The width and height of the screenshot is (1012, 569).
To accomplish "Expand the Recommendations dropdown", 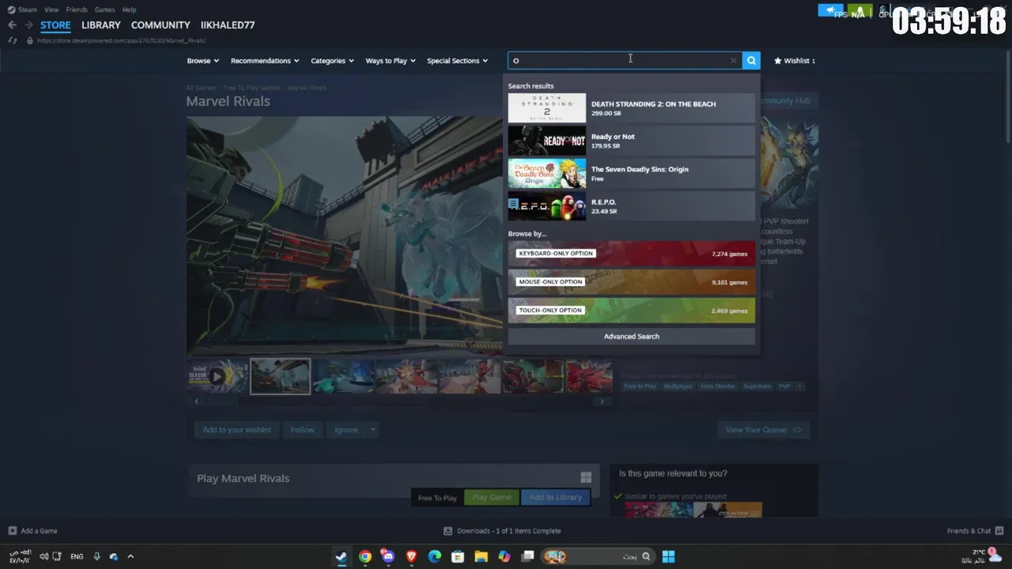I will 265,61.
